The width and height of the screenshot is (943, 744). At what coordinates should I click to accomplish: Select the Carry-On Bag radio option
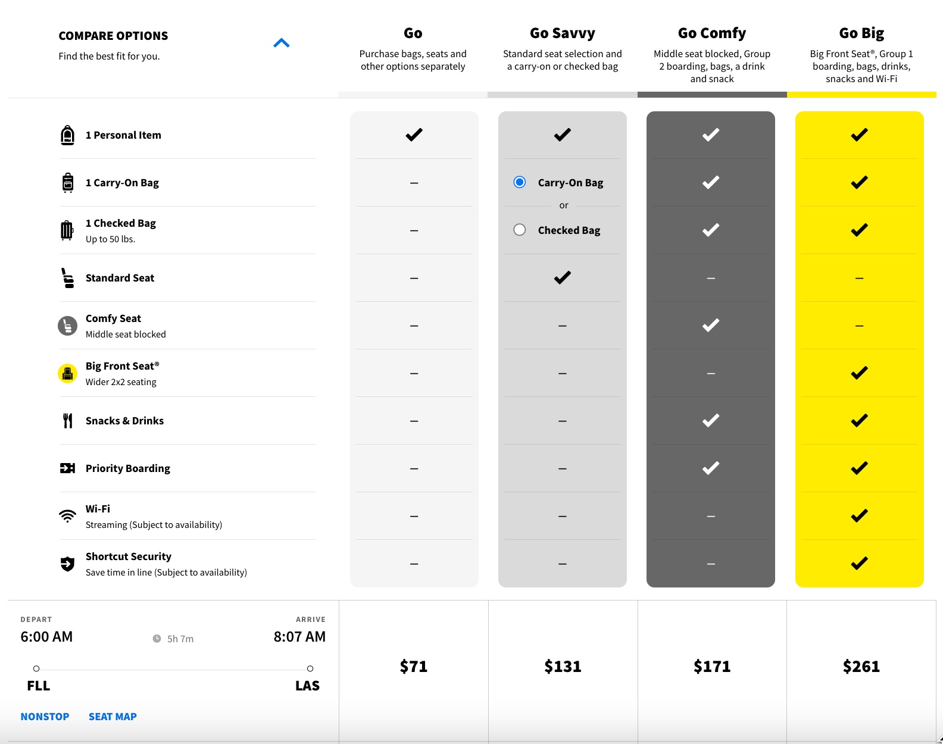pyautogui.click(x=520, y=182)
